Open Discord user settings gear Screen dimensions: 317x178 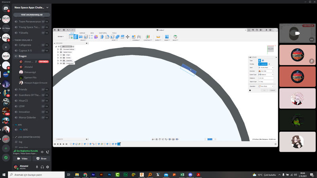pyautogui.click(x=48, y=167)
